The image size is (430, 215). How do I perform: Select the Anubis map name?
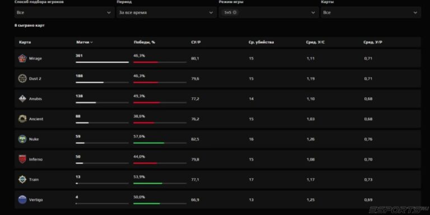[35, 99]
